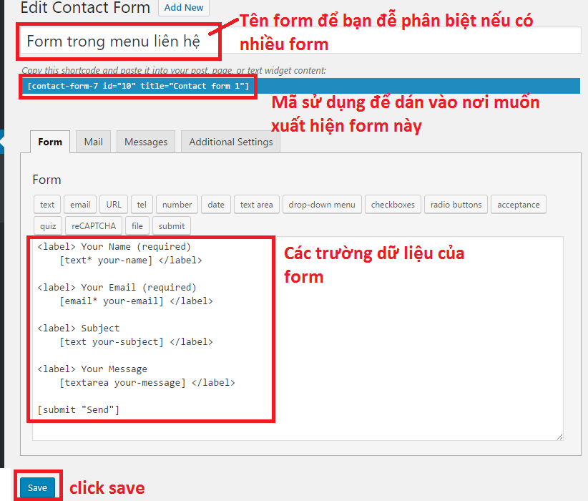The width and height of the screenshot is (588, 501).
Task: Insert a text field tag
Action: [x=47, y=205]
